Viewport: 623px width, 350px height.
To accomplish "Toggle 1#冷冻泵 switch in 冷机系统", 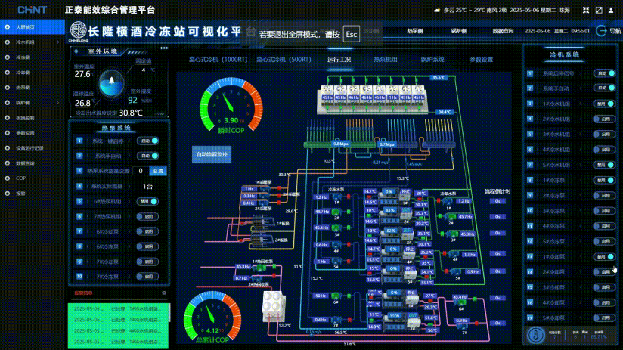I will click(605, 180).
